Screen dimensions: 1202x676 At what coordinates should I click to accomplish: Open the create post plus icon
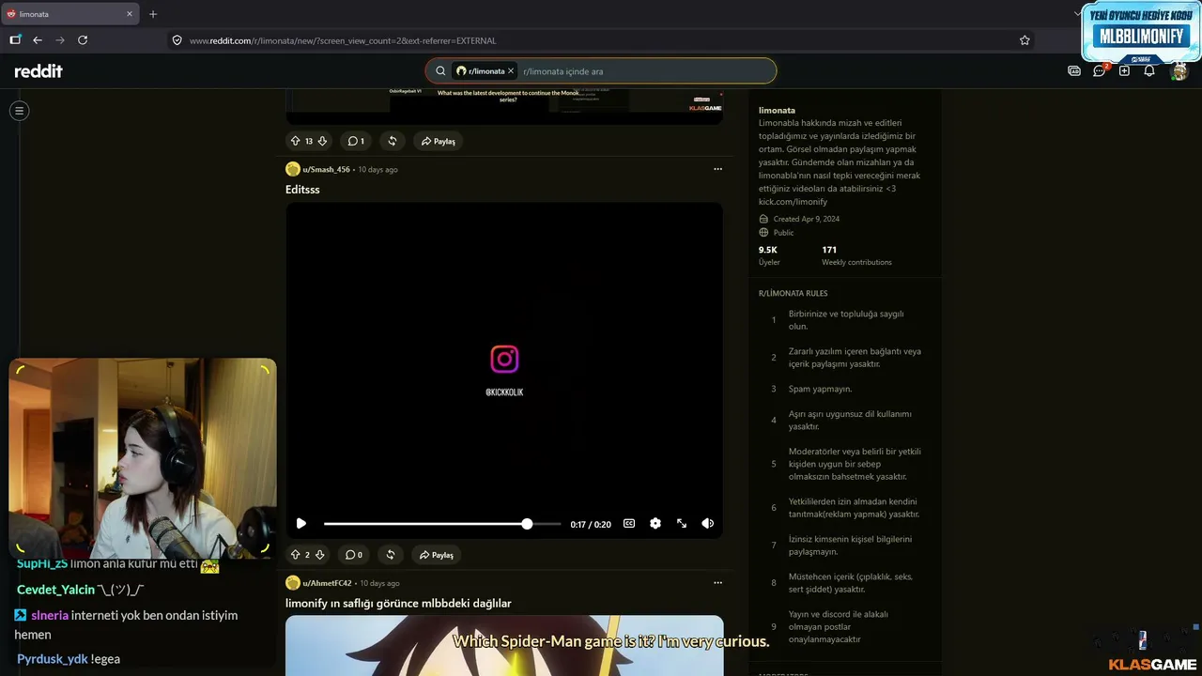pos(1124,71)
